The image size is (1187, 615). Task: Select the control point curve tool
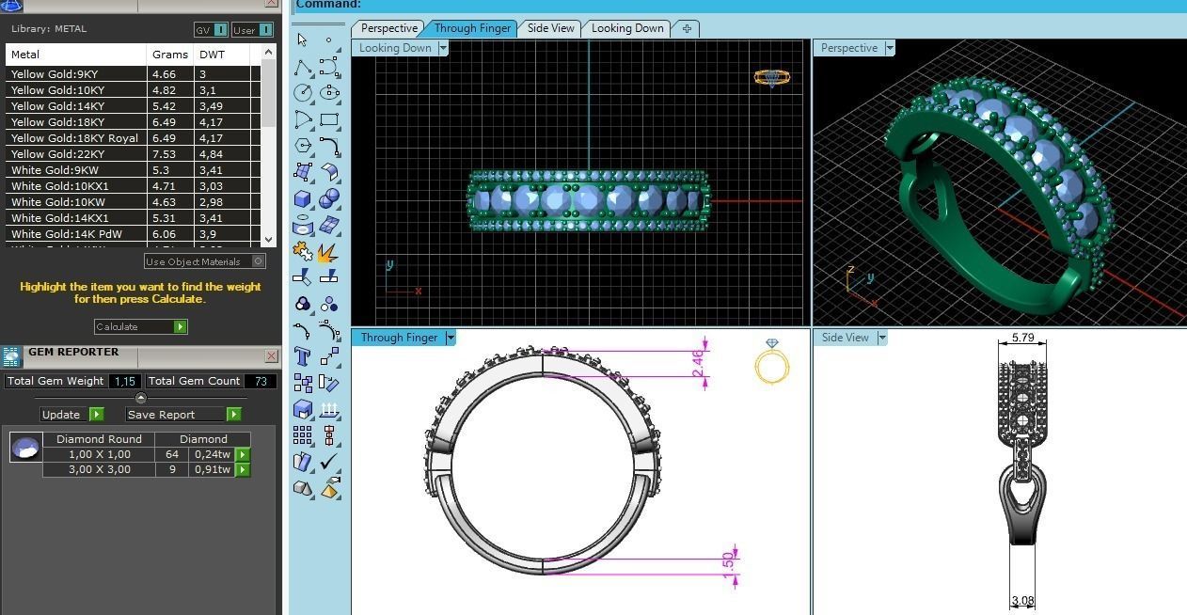click(x=329, y=67)
